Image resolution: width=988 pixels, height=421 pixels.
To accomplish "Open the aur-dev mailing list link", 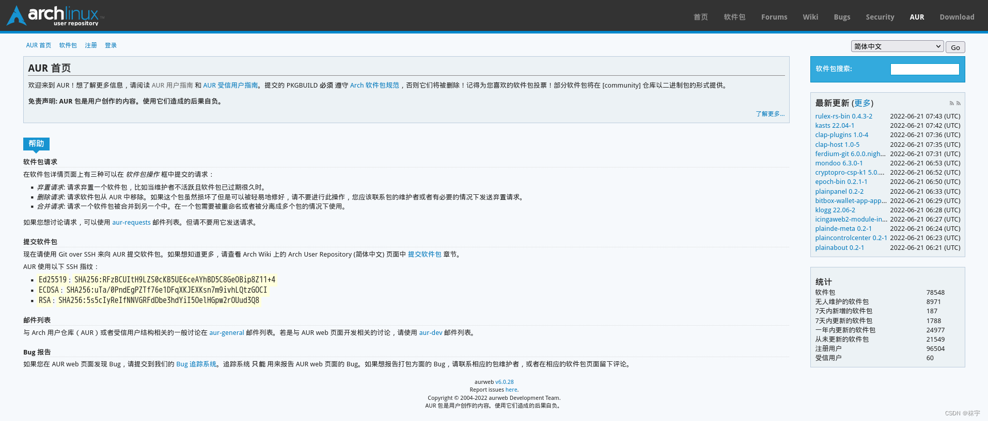I will [x=431, y=333].
